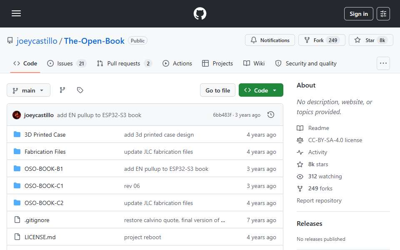Open the OSO-BOOK-B1 folder
400x250 pixels.
tap(44, 169)
